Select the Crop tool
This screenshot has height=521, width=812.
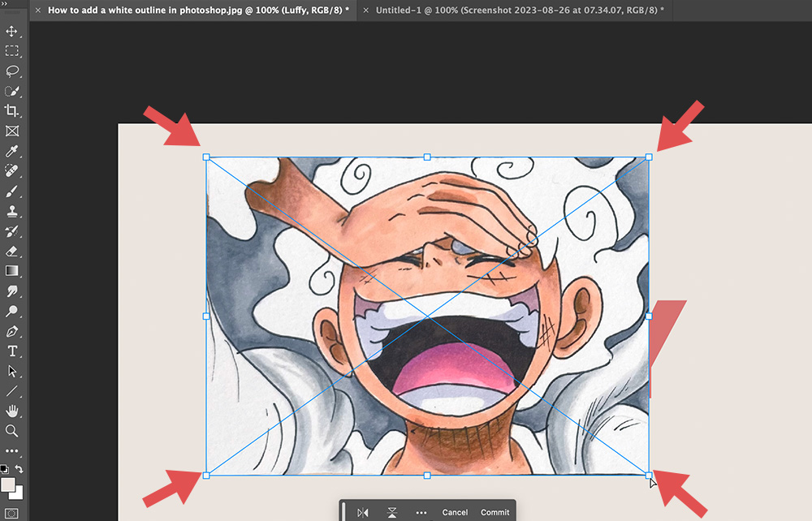click(x=11, y=110)
